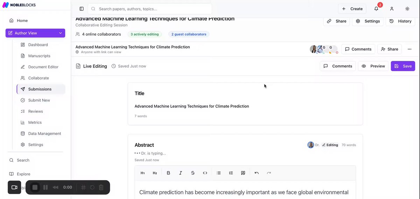Restart the recording with reset icon
Viewport: 420px width, 199px height.
(92, 187)
